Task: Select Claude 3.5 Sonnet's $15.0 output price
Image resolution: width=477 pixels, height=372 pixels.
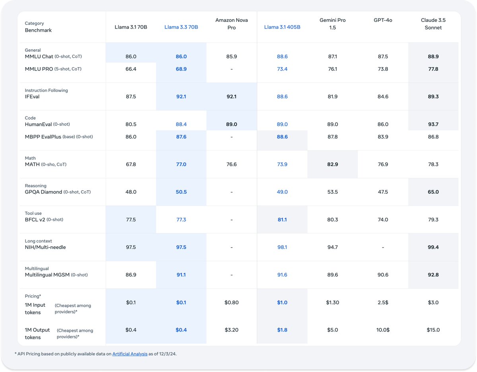Action: click(433, 330)
